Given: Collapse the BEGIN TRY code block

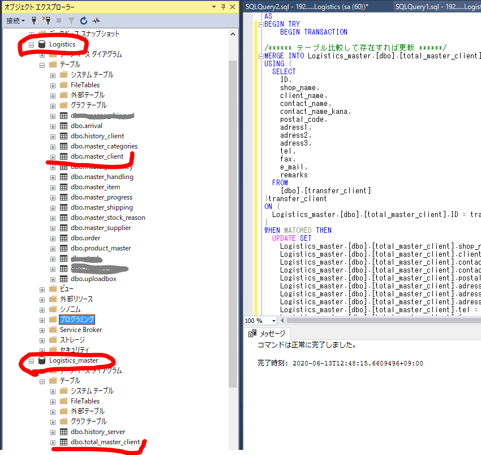Looking at the screenshot, I should coord(261,24).
